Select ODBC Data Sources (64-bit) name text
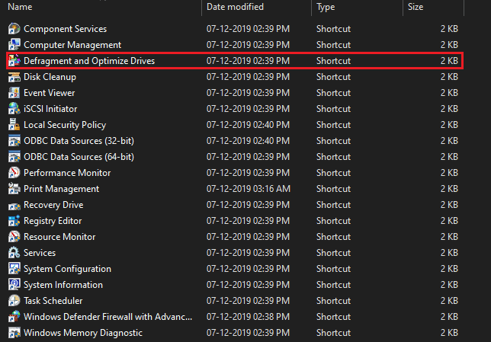 [79, 157]
